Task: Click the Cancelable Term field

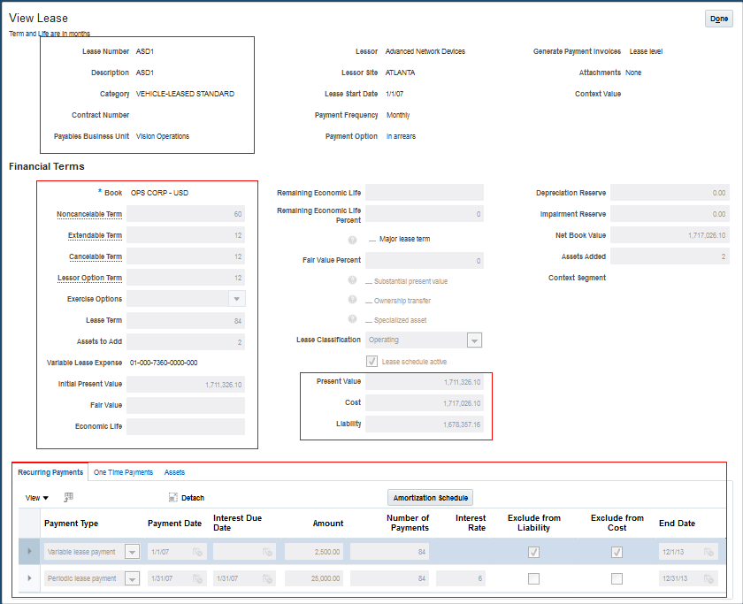Action: point(186,256)
